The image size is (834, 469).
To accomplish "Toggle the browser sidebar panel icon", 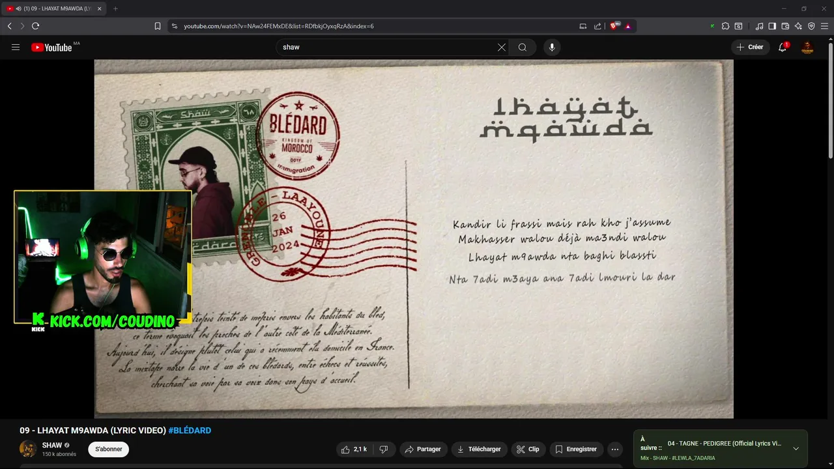I will click(772, 26).
